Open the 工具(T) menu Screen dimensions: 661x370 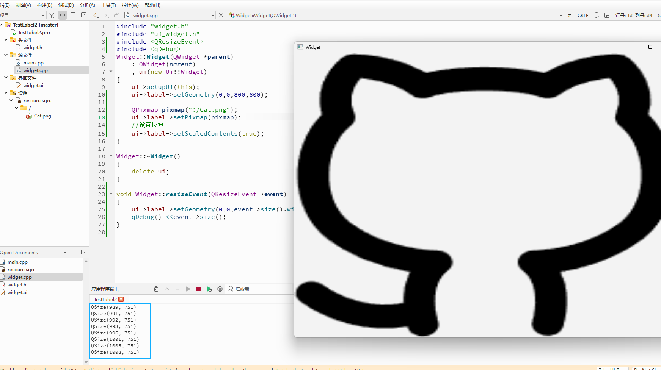pyautogui.click(x=108, y=5)
